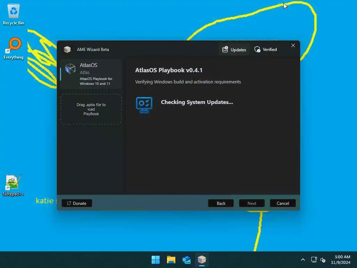
Task: Cancel the playbook wizard
Action: (x=283, y=203)
